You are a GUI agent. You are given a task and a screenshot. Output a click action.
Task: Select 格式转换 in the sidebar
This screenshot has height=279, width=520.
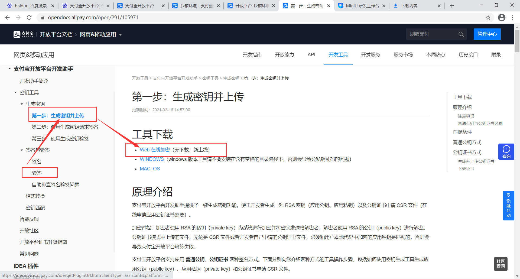[35, 196]
